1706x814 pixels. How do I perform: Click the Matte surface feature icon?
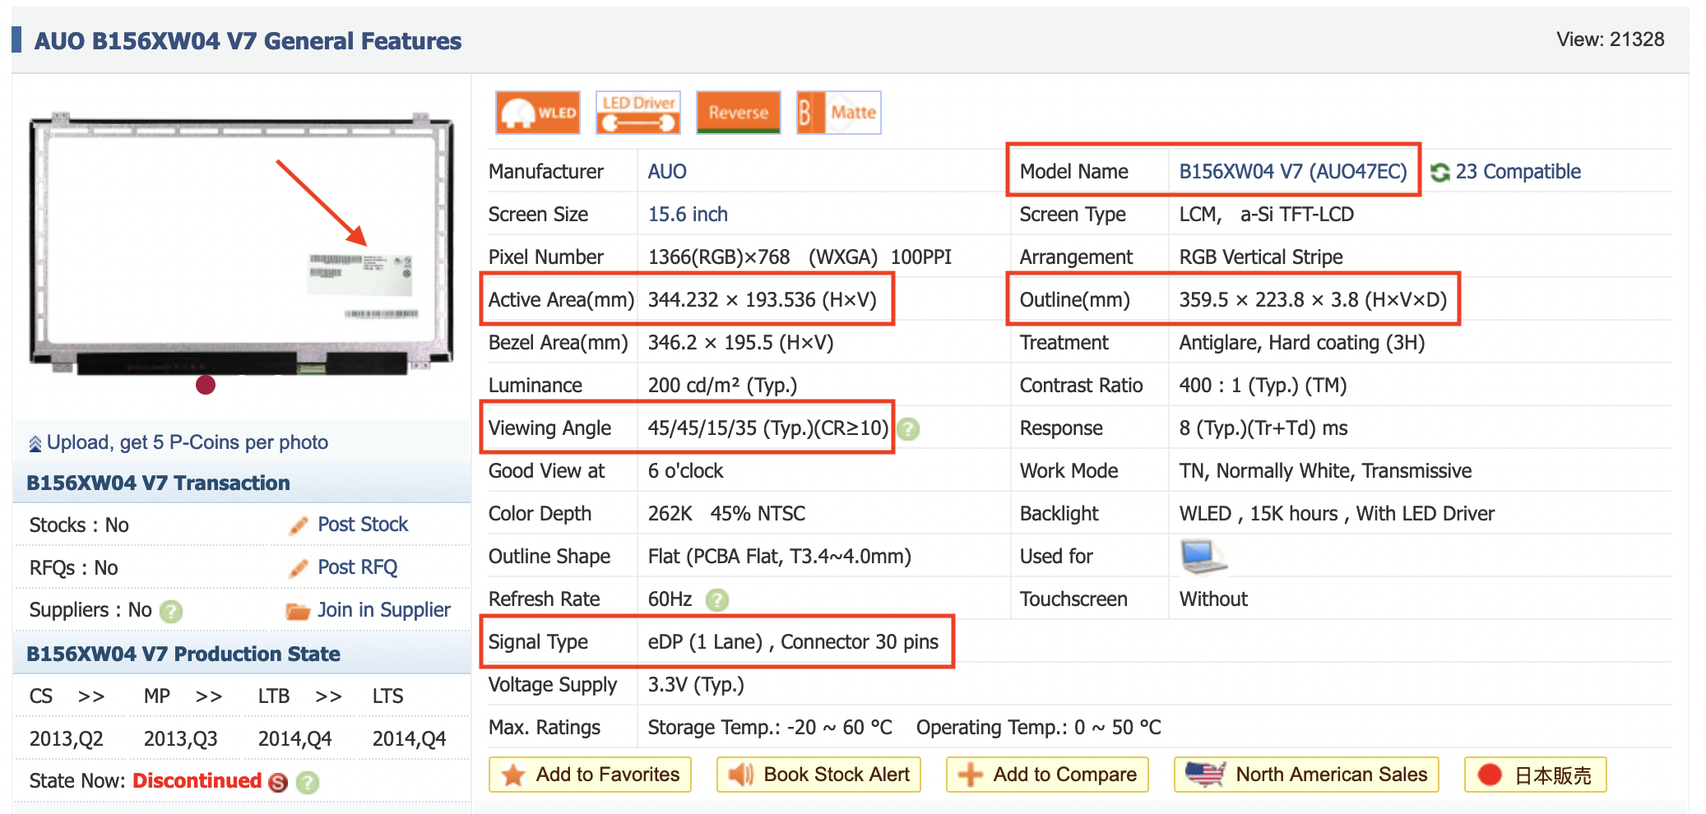838,113
